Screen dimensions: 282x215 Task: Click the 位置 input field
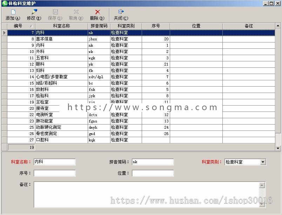click(x=153, y=173)
